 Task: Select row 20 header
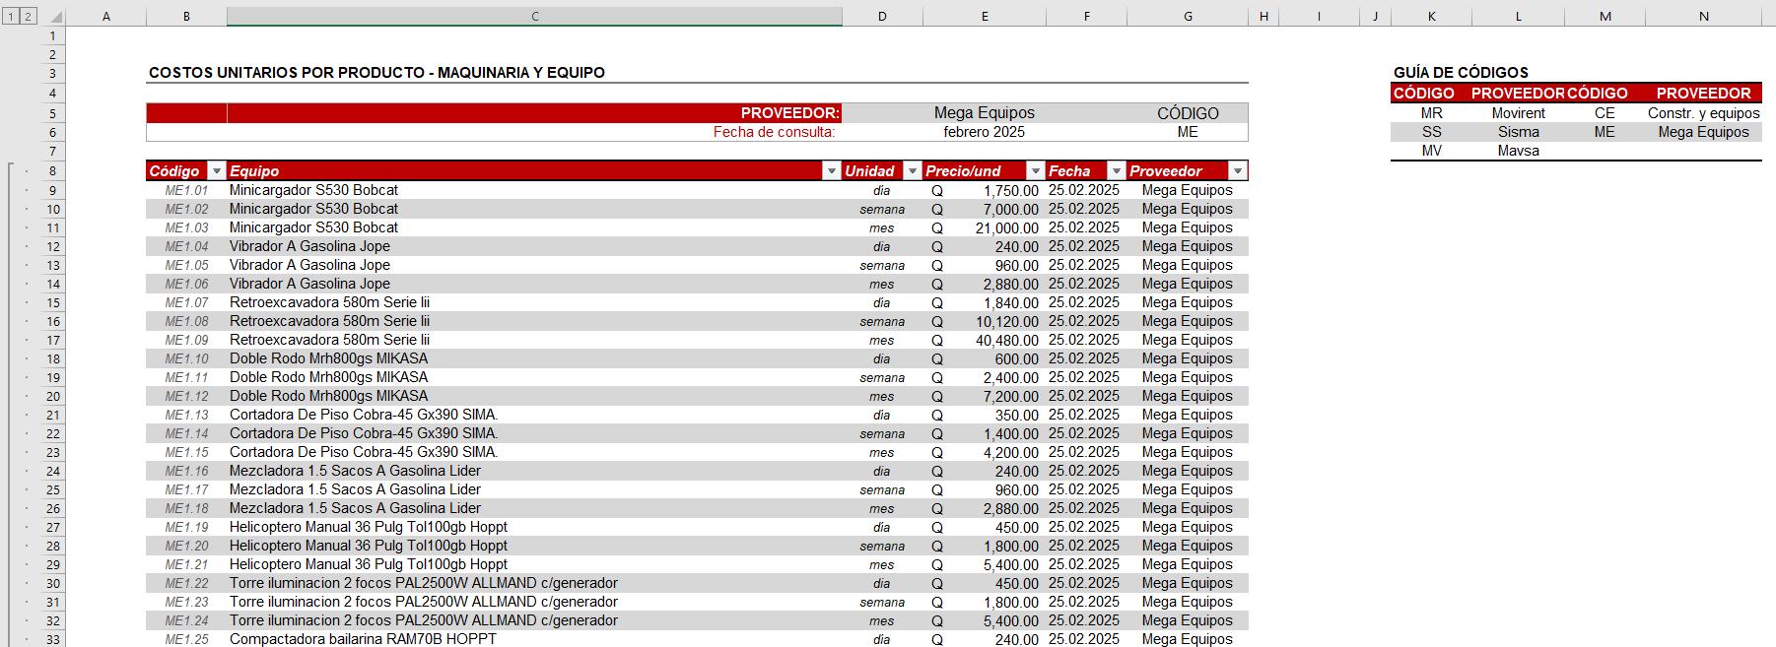53,396
